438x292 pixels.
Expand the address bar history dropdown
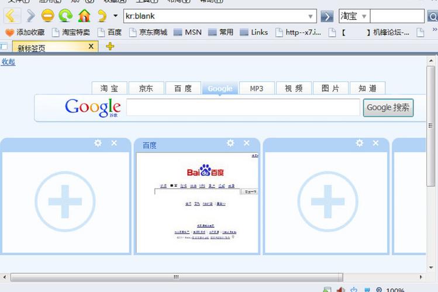pyautogui.click(x=311, y=16)
